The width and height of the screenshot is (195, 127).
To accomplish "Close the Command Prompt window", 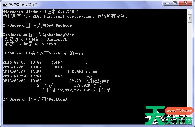I will 185,3.
